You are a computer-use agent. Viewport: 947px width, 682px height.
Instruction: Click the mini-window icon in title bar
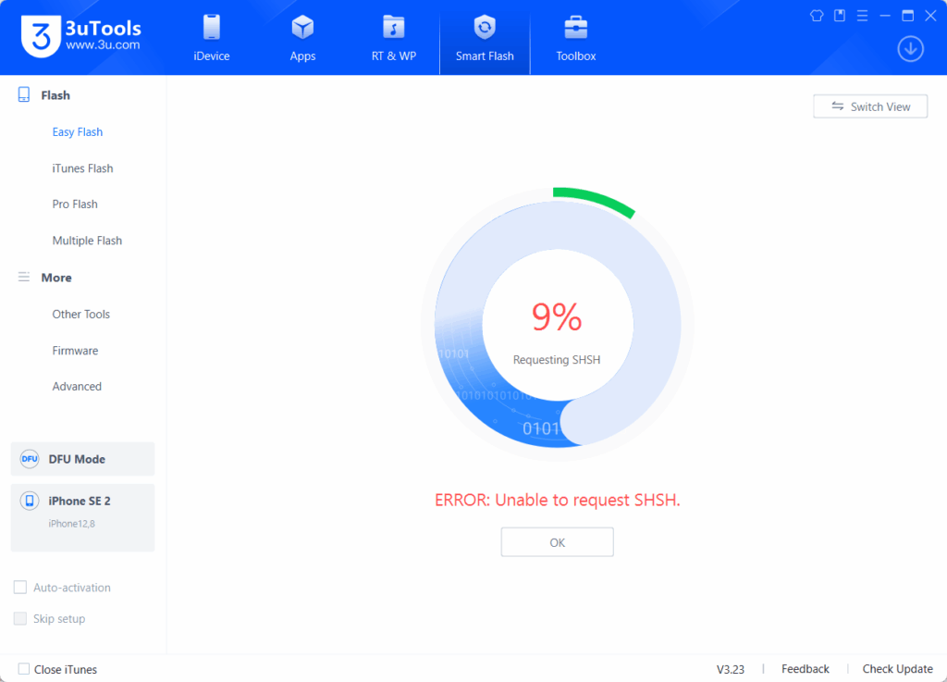click(x=840, y=16)
